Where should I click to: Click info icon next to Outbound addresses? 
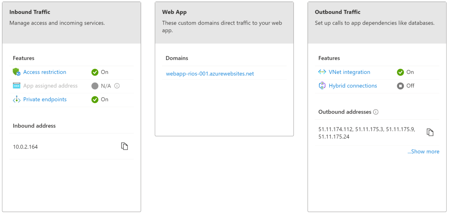pyautogui.click(x=376, y=112)
